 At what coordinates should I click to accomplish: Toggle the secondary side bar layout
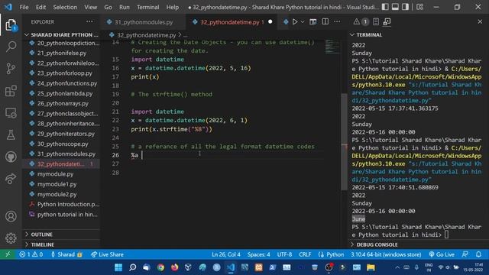coord(405,7)
